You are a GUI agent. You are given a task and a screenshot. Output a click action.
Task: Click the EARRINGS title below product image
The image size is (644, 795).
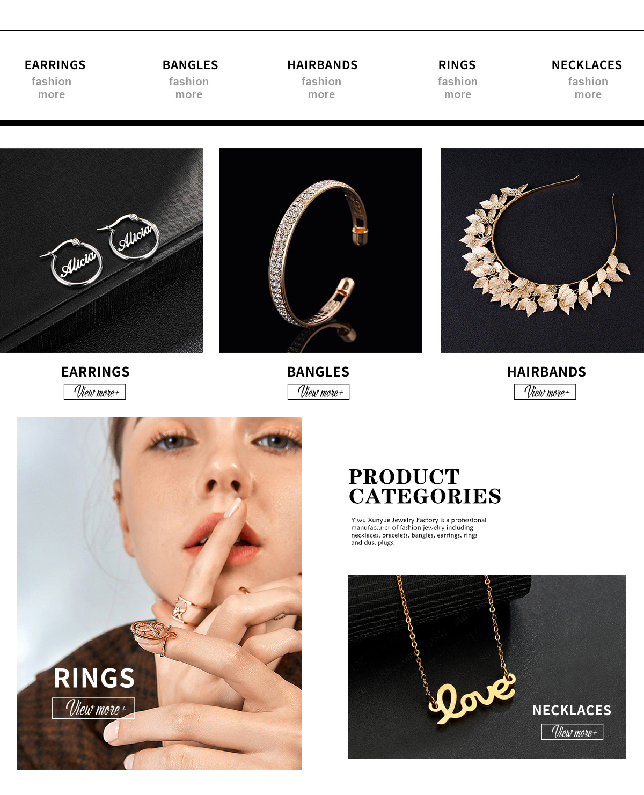click(x=96, y=372)
